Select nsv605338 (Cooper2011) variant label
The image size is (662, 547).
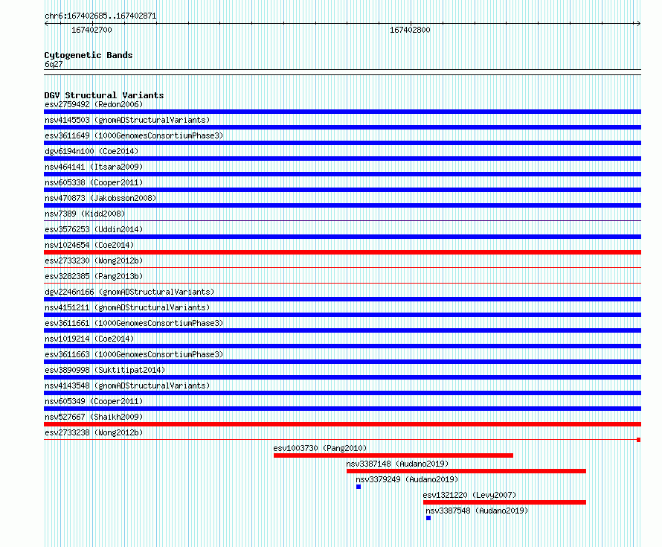[94, 182]
